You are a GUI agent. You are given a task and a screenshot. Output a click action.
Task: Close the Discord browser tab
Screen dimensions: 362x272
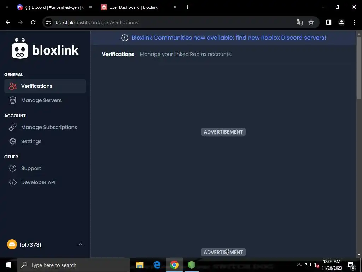click(x=90, y=7)
